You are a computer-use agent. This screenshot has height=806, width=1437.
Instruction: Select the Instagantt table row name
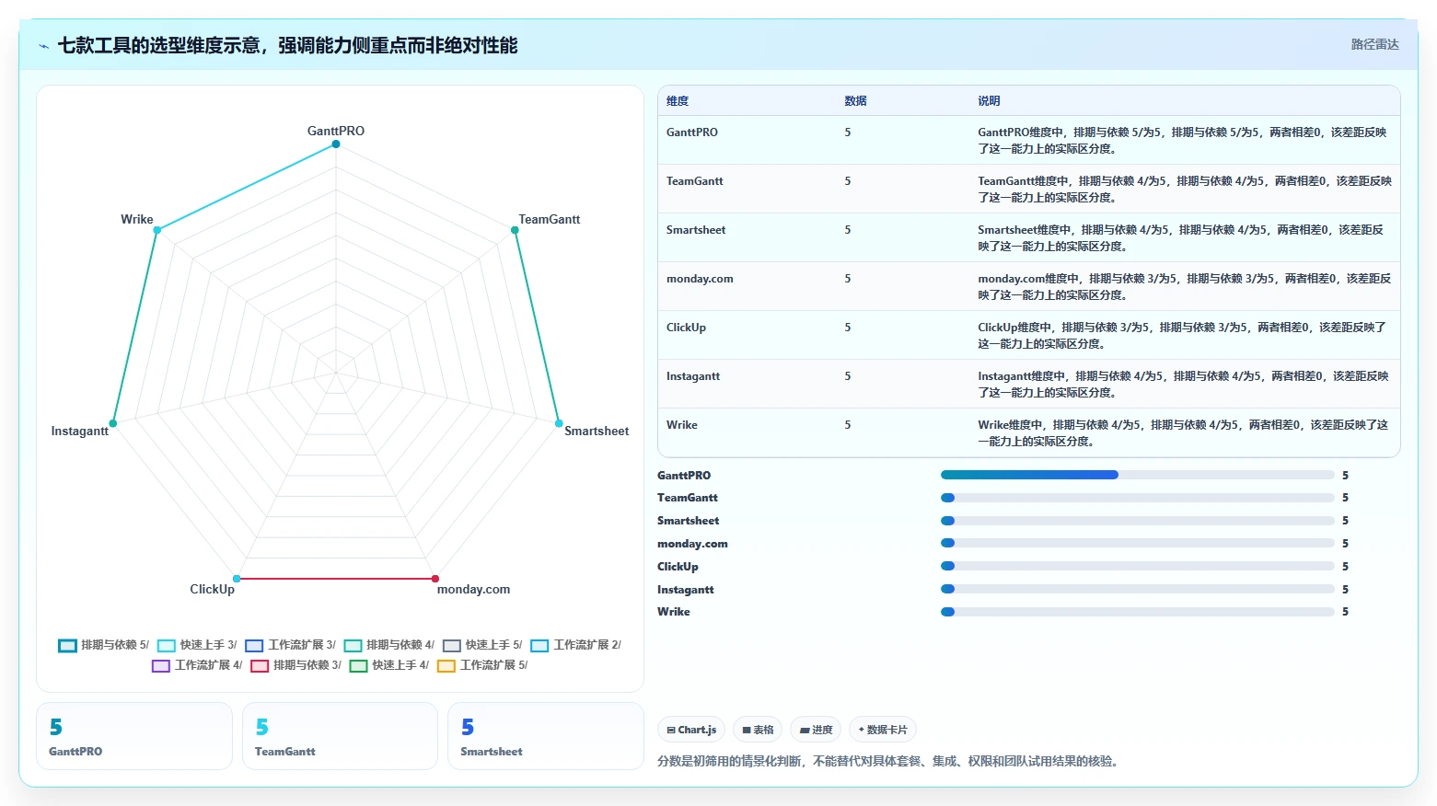pos(693,376)
